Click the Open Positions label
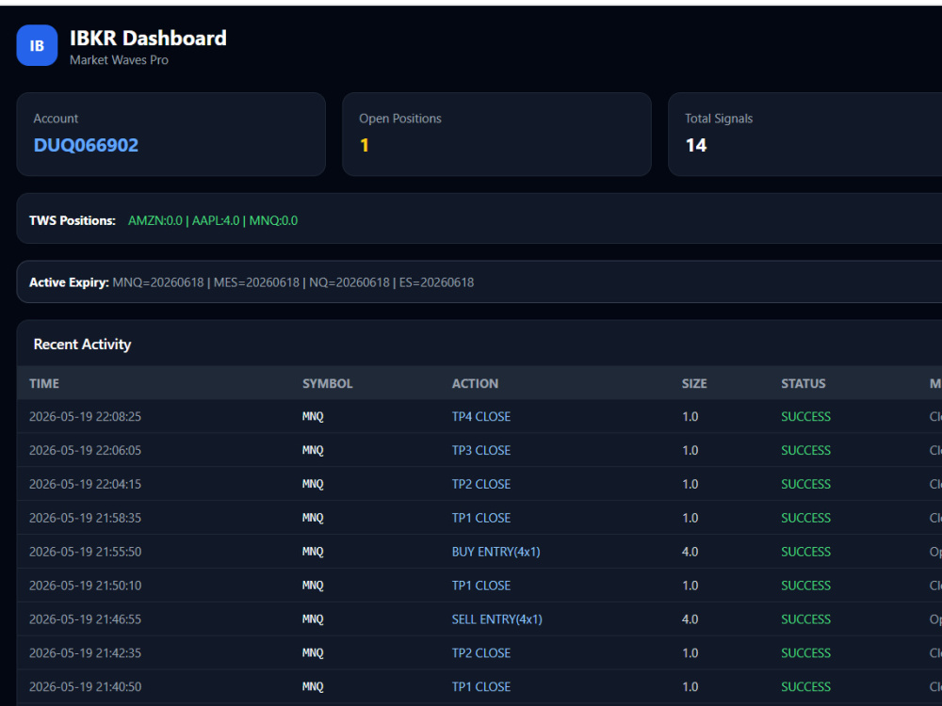The width and height of the screenshot is (942, 706). pos(400,119)
